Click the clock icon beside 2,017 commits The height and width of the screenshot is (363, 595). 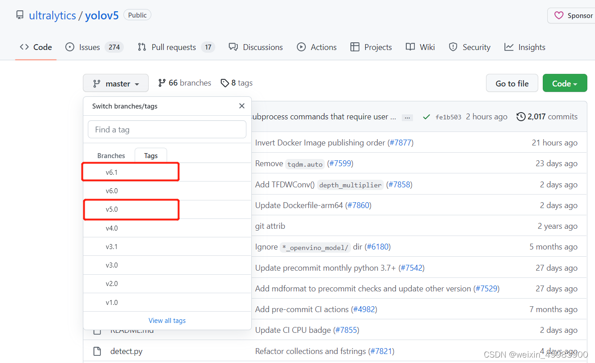521,117
